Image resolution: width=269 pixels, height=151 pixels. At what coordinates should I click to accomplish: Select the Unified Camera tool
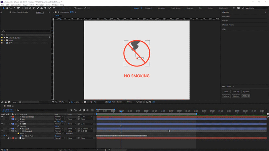pyautogui.click(x=18, y=8)
